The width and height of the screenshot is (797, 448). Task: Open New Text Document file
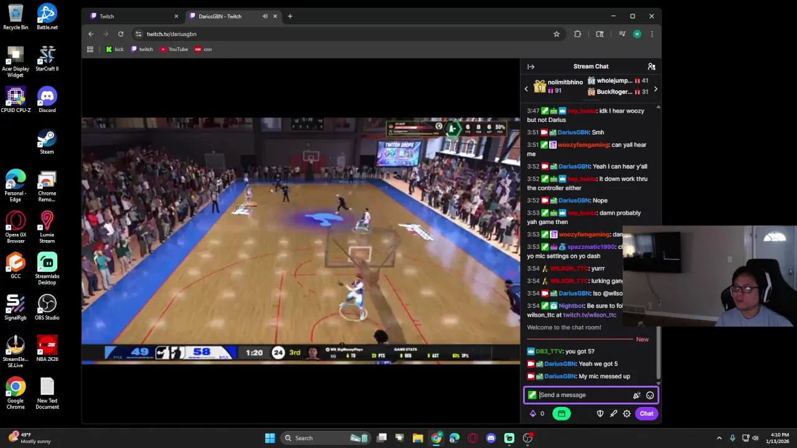(47, 393)
